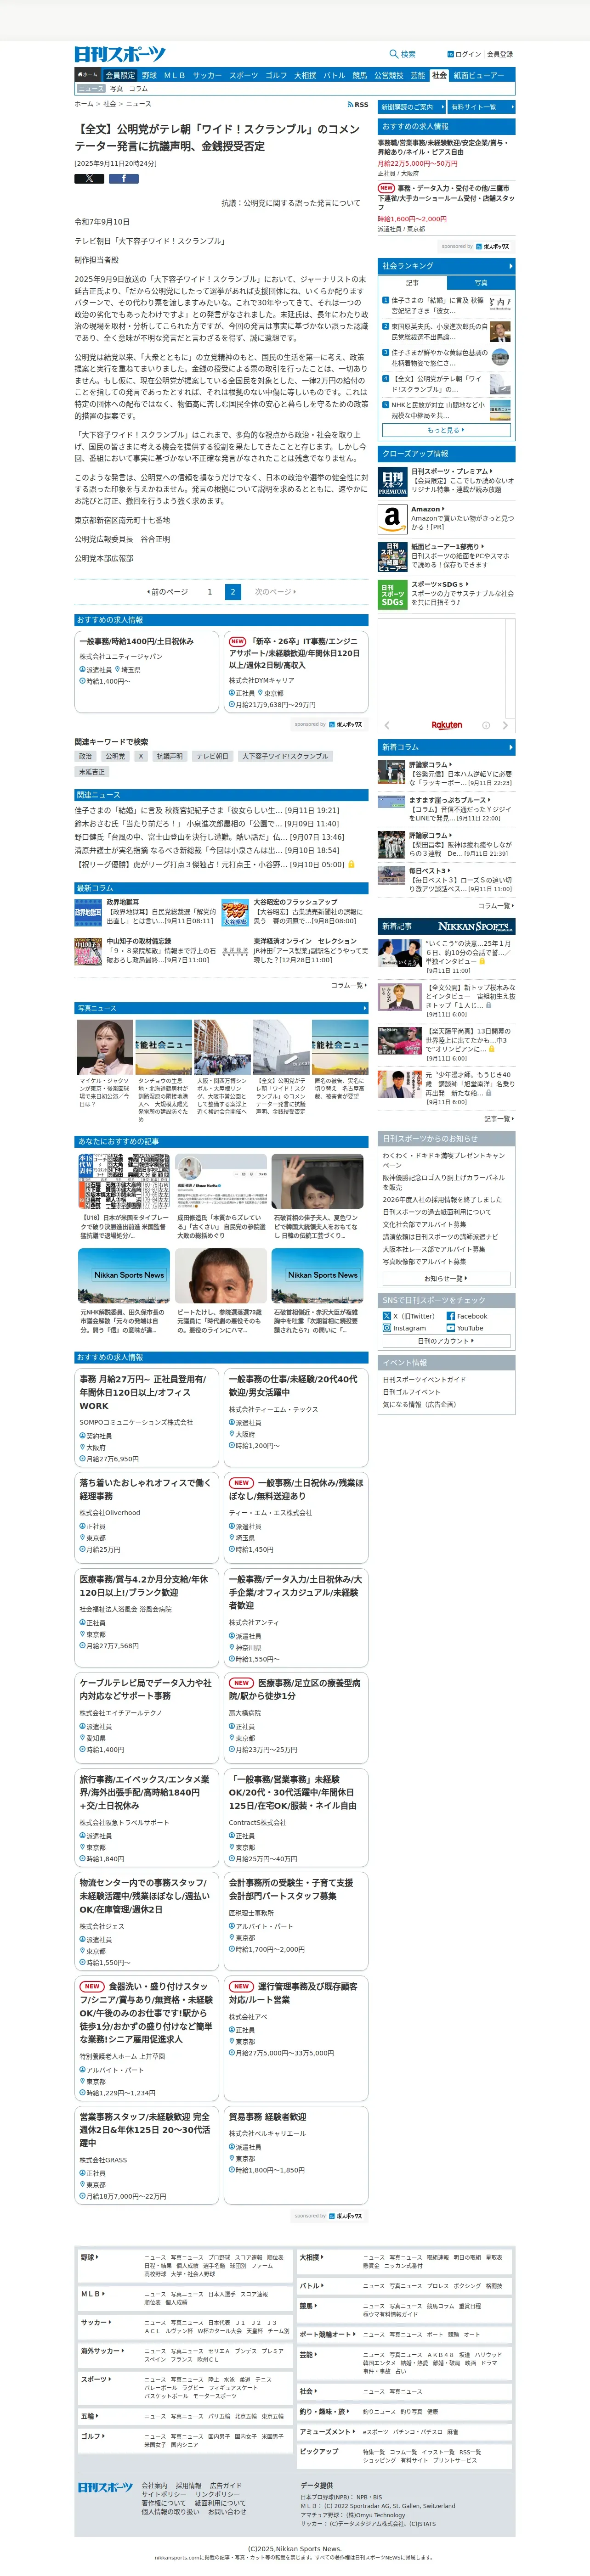Screen dimensions: 590x2576
Task: Click the フラッシュアップ column thumbnail icon
Action: pos(234,912)
